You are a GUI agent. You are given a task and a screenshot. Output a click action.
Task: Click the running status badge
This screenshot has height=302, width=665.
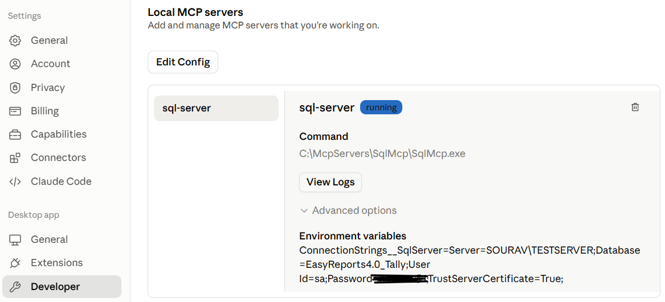click(381, 107)
